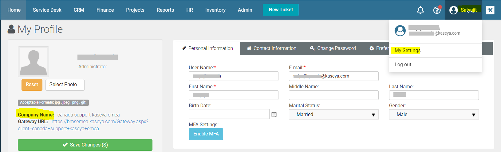Viewport: 501px width, 152px height.
Task: Open the Birth Date calendar picker
Action: point(274,114)
